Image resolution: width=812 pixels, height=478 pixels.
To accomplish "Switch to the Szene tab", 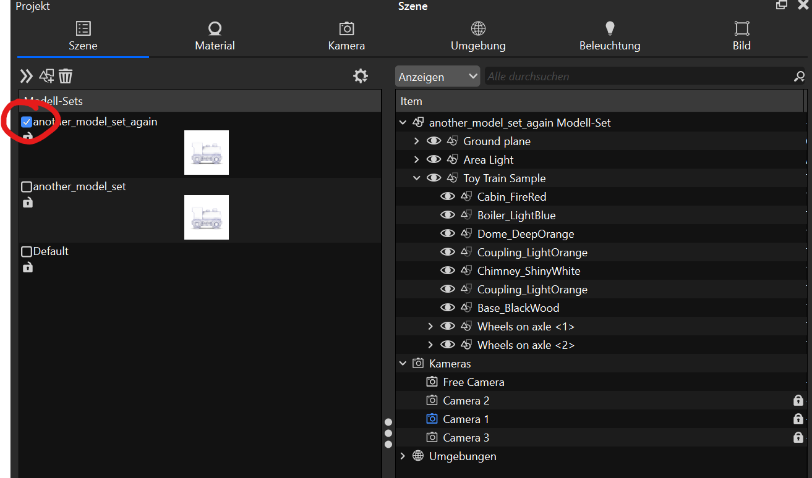I will pyautogui.click(x=83, y=36).
